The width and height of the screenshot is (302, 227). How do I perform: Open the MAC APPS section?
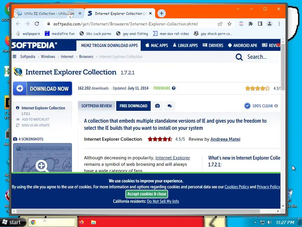(157, 46)
